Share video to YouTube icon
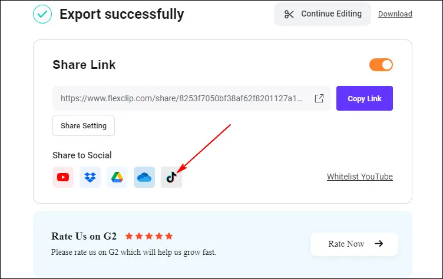This screenshot has height=279, width=443. tap(63, 177)
